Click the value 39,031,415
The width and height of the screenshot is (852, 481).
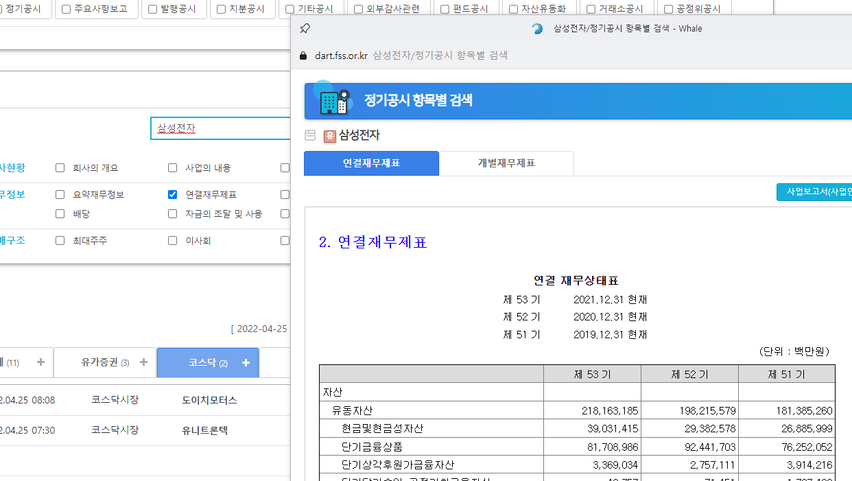pos(613,429)
